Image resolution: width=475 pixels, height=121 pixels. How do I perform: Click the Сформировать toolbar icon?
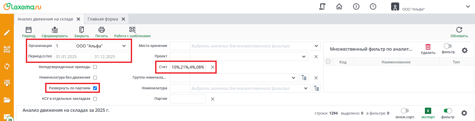tap(54, 30)
